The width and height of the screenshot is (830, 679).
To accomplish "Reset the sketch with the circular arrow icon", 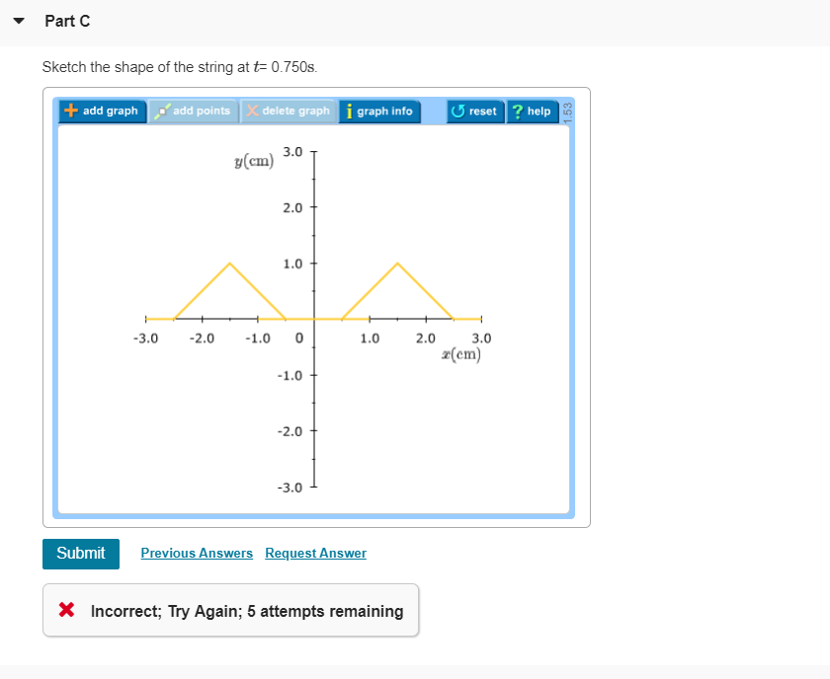I will tap(457, 112).
